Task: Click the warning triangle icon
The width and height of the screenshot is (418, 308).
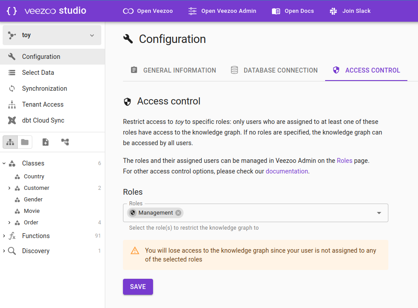Action: (x=135, y=250)
